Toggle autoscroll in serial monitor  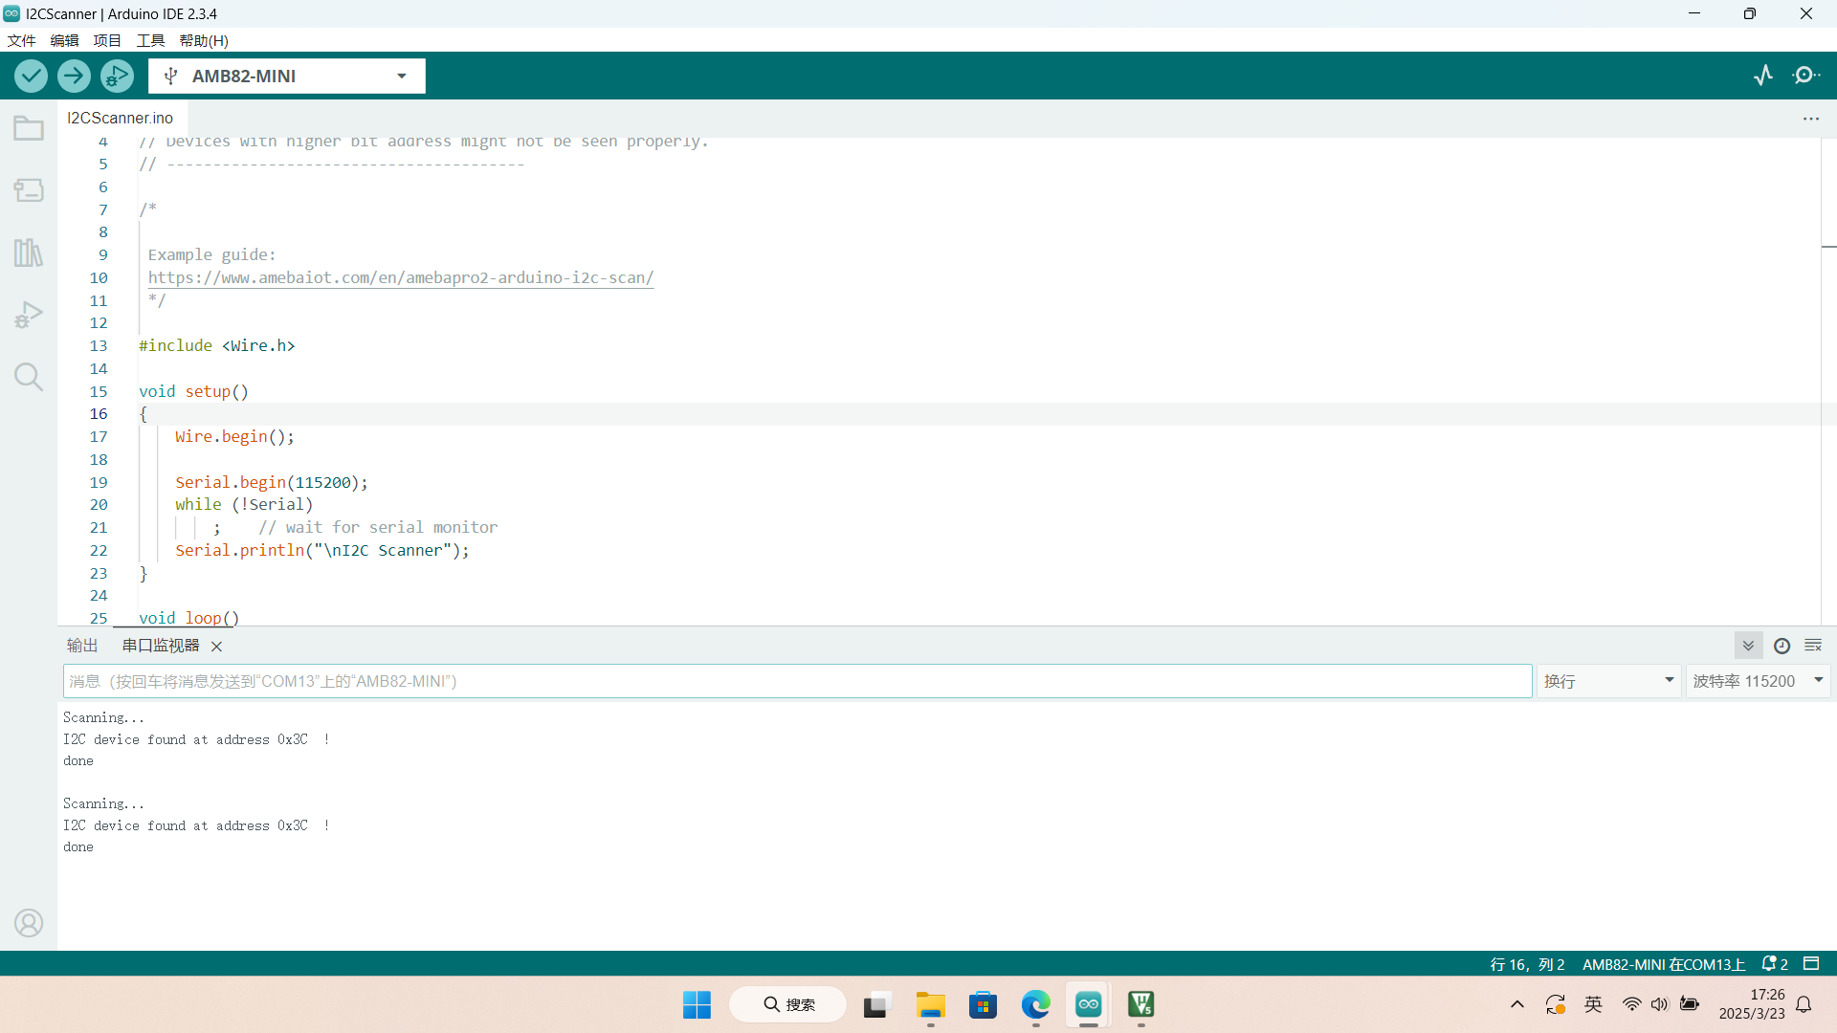[1748, 646]
